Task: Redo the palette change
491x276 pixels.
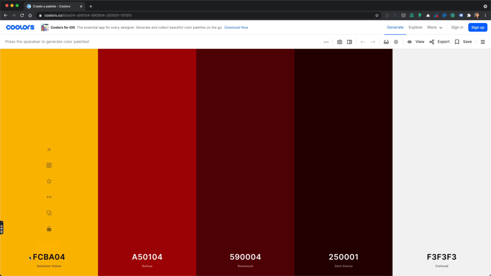Action: click(373, 42)
